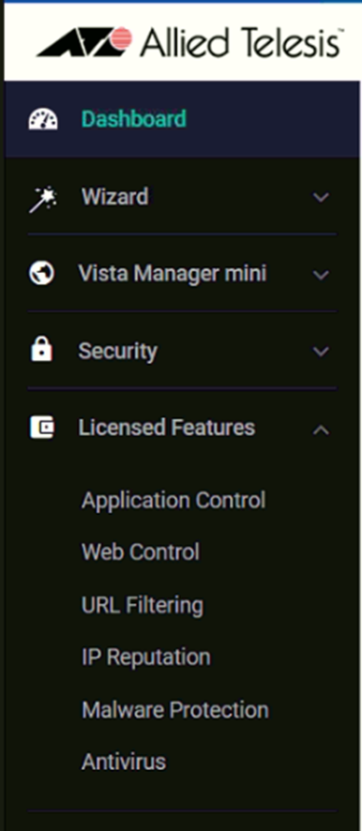Select the Security menu label

tap(117, 352)
